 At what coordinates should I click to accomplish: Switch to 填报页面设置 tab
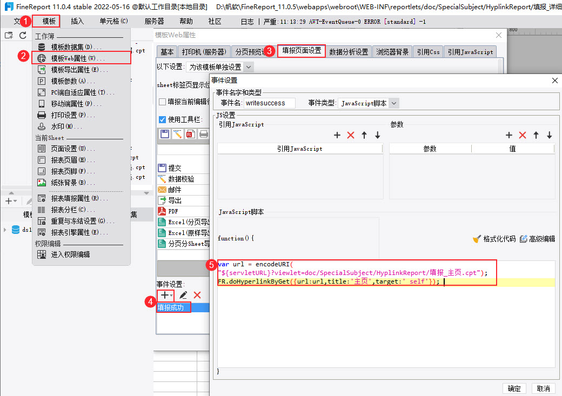click(302, 51)
